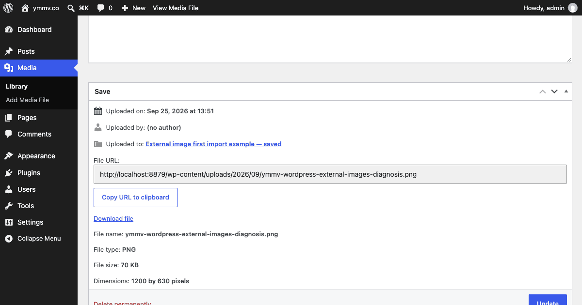
Task: Click the (no author) text
Action: click(x=164, y=127)
